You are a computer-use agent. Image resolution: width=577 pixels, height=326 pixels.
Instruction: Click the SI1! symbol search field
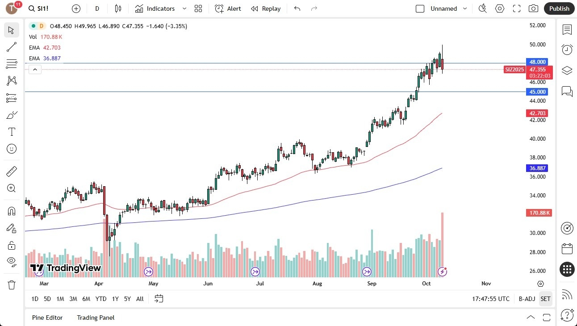click(39, 8)
